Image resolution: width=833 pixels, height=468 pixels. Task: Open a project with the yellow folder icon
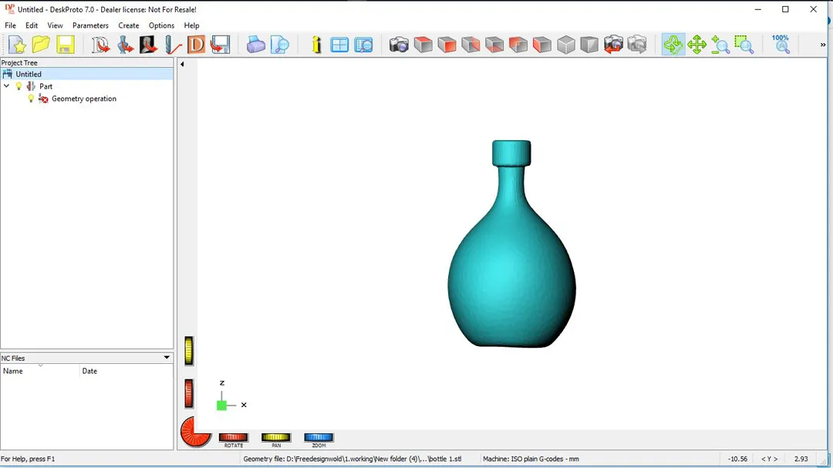41,45
